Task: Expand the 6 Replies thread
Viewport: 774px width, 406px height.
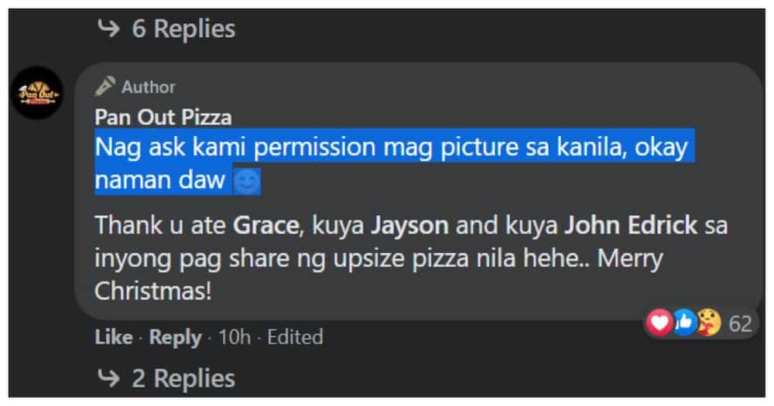Action: (183, 28)
